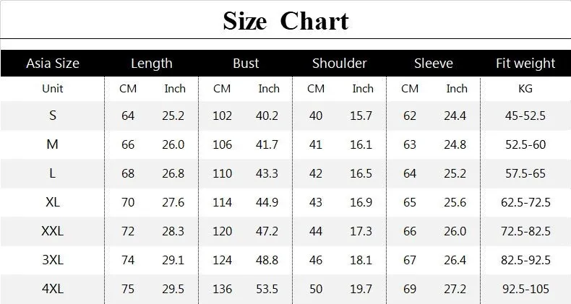Click the L size row label
Viewport: 571px width, 304px height.
click(x=53, y=173)
